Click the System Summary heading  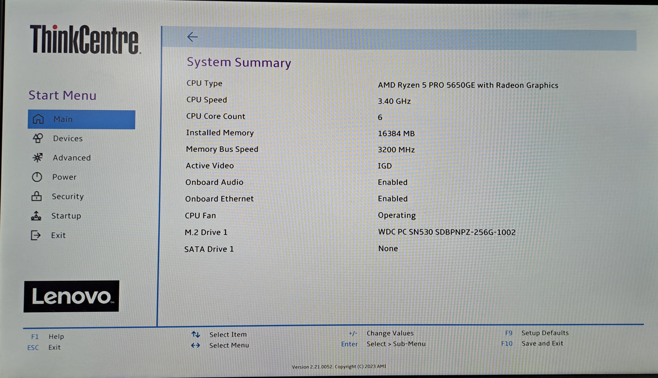click(x=239, y=63)
